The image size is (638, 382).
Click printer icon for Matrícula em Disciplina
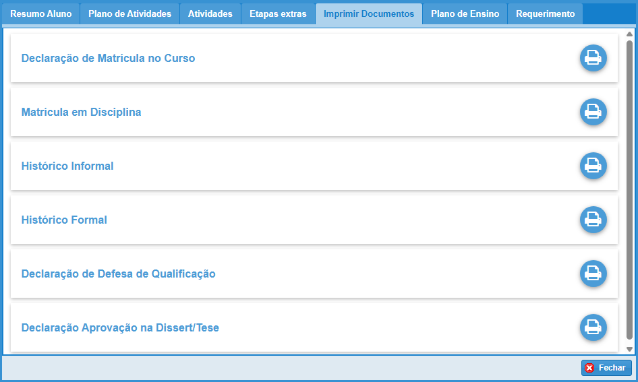[x=593, y=112]
